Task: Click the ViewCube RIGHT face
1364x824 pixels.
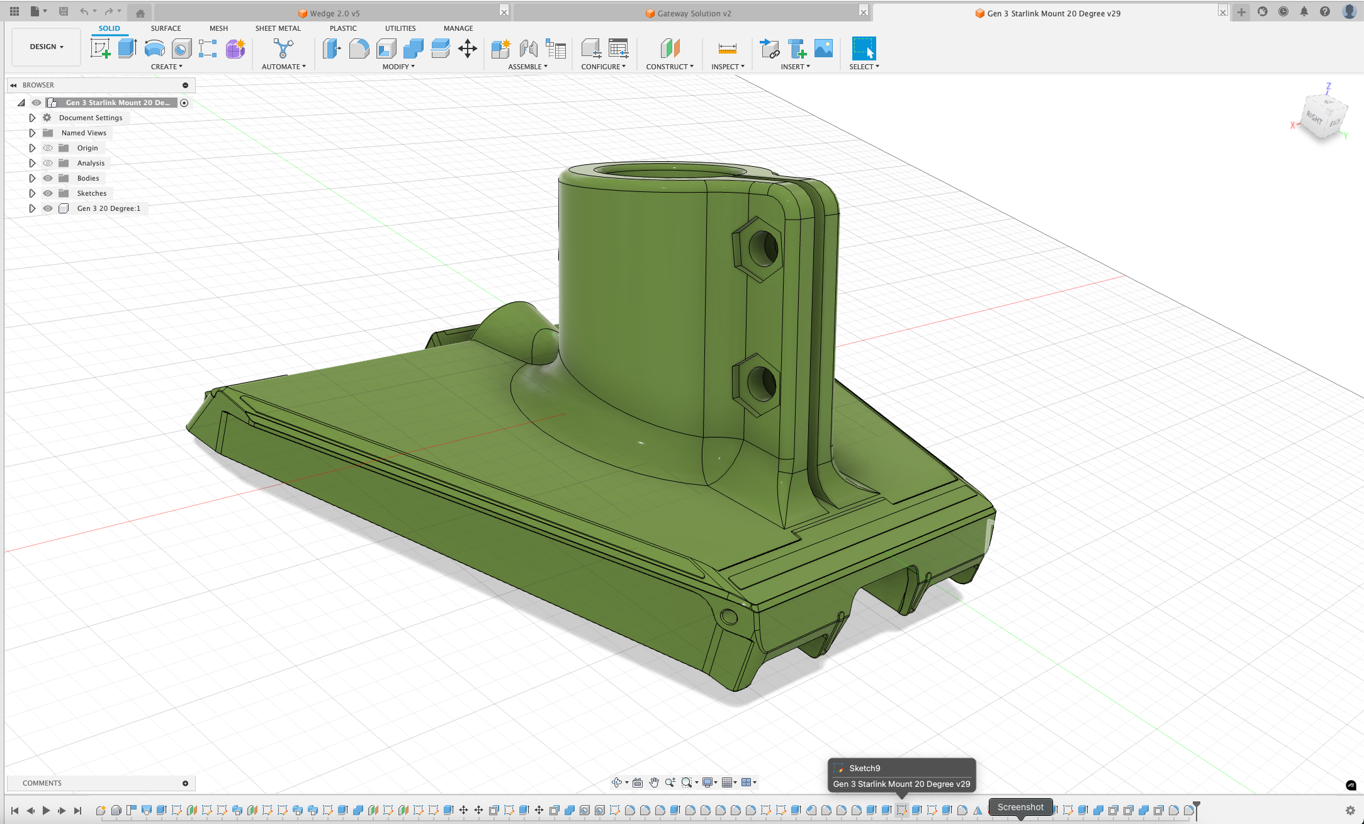Action: (x=1315, y=117)
